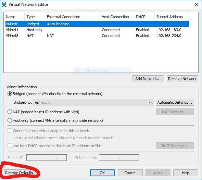Click Restore Defaults button
The height and width of the screenshot is (180, 202).
tap(19, 173)
